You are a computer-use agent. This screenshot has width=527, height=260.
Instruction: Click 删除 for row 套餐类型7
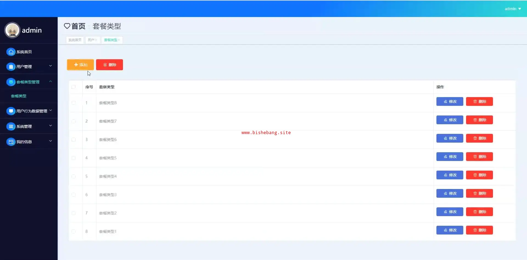click(x=480, y=120)
